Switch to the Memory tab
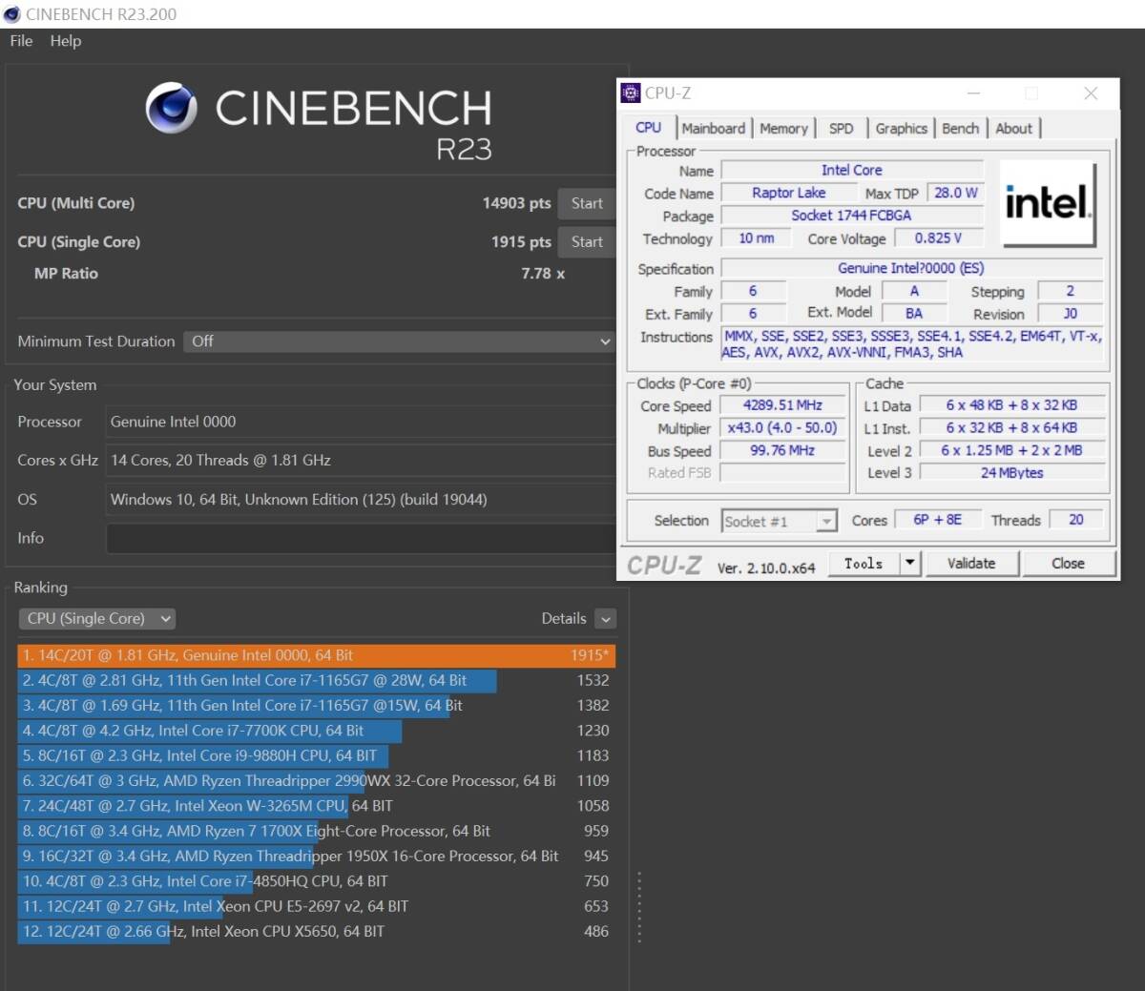Screen dimensions: 1145x991 (x=783, y=129)
